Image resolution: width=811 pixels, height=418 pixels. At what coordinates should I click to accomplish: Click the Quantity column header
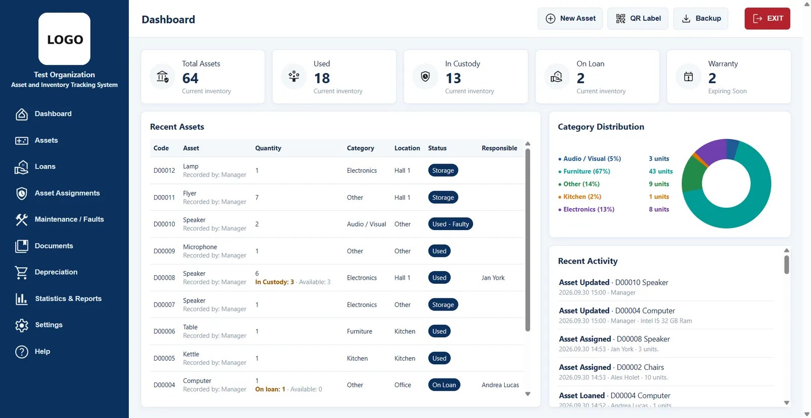point(268,148)
